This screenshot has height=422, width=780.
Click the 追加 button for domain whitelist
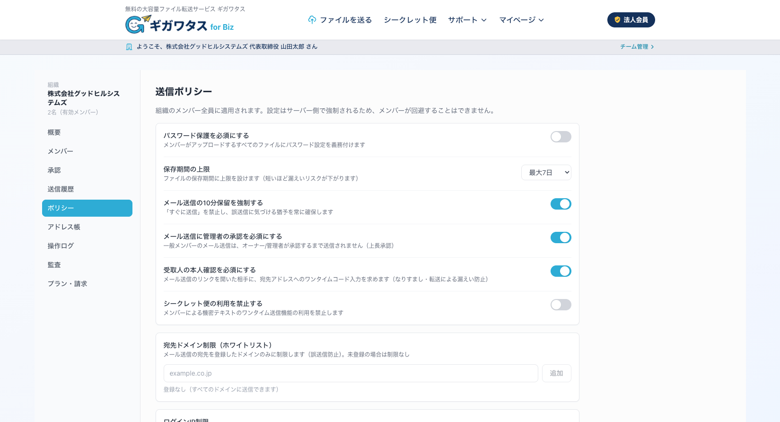click(556, 373)
